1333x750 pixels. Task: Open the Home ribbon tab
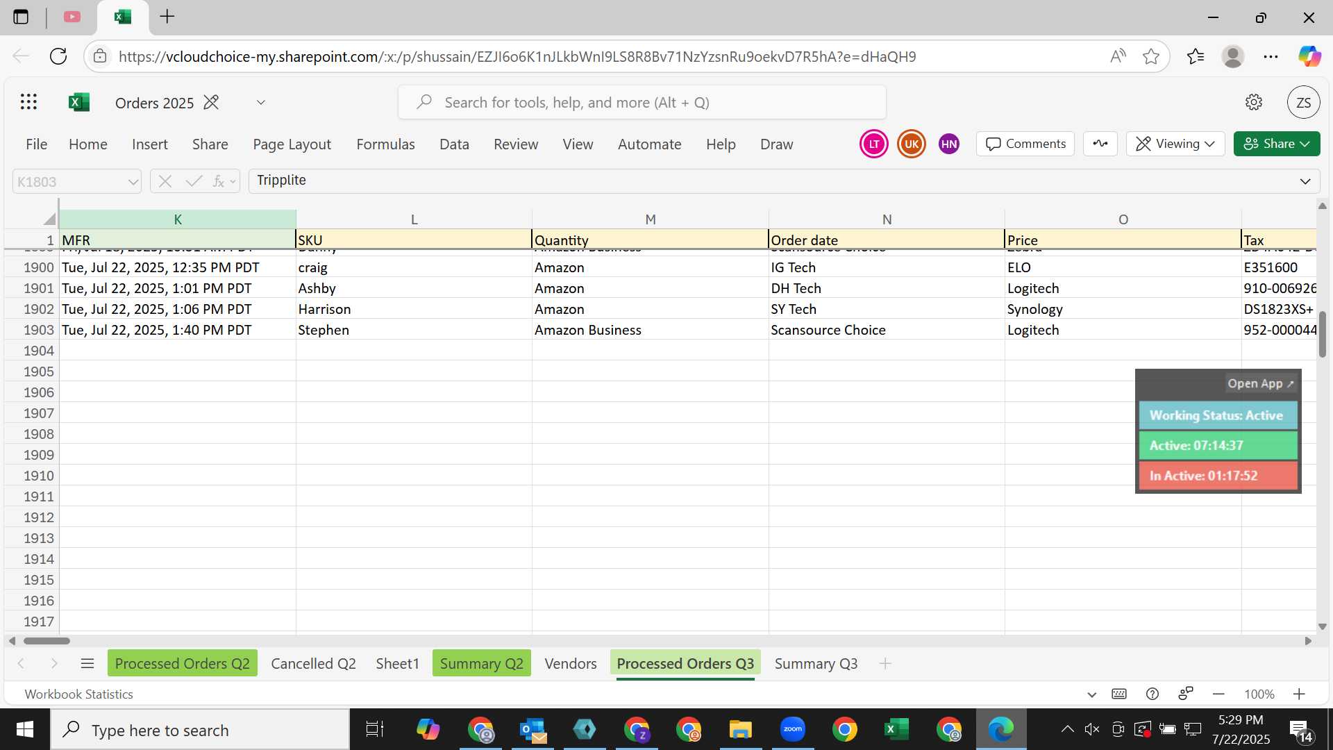pos(88,144)
